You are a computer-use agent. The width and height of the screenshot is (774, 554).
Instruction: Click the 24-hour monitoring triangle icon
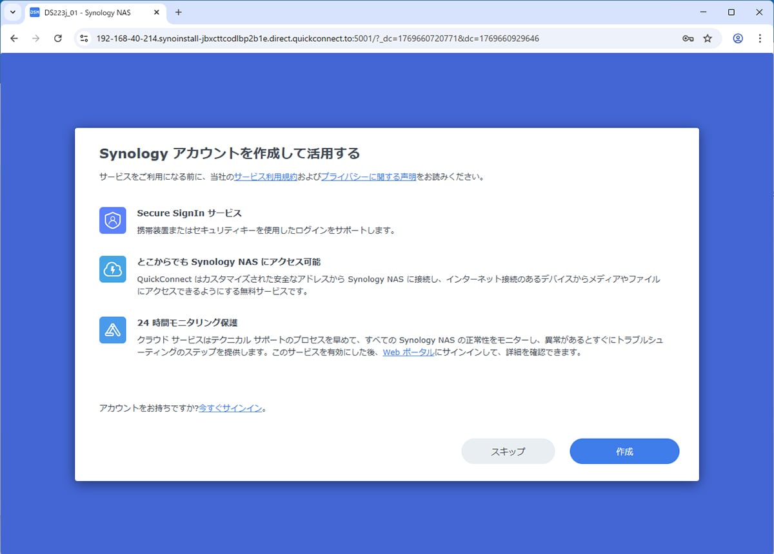pos(113,330)
